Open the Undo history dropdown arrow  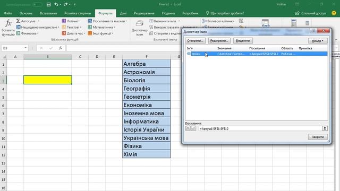pyautogui.click(x=60, y=4)
